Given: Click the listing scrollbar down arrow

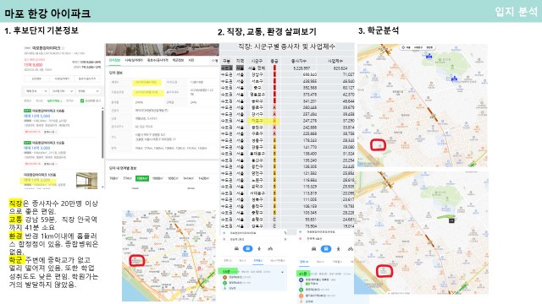Looking at the screenshot, I should [x=102, y=187].
